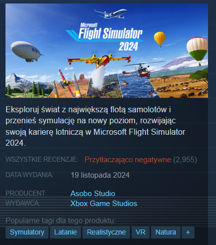This screenshot has width=216, height=245.
Task: Click the white airliner at the banner top
Action: [x=110, y=13]
